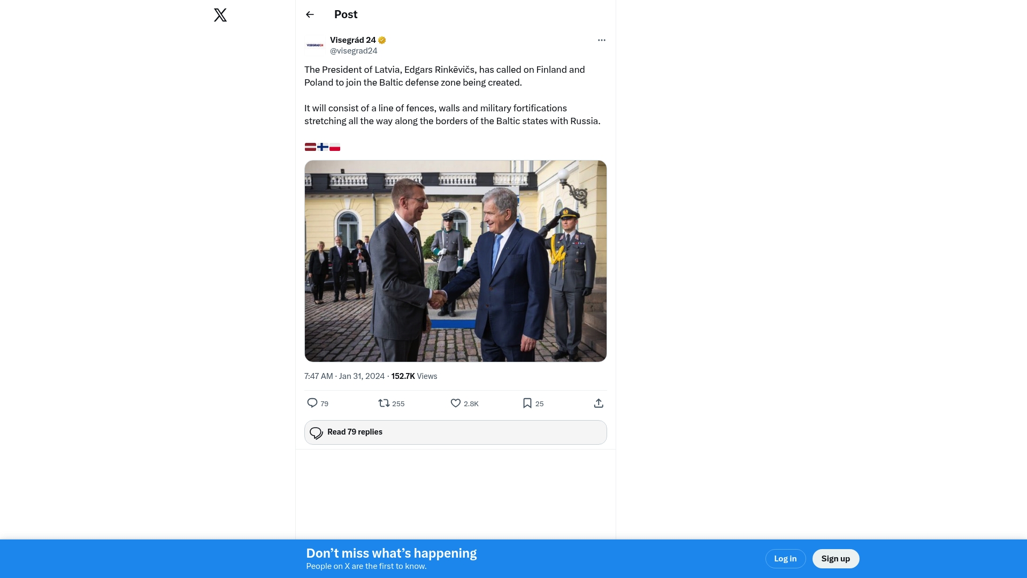Open the three-dot more options menu
The image size is (1027, 578).
tap(602, 40)
